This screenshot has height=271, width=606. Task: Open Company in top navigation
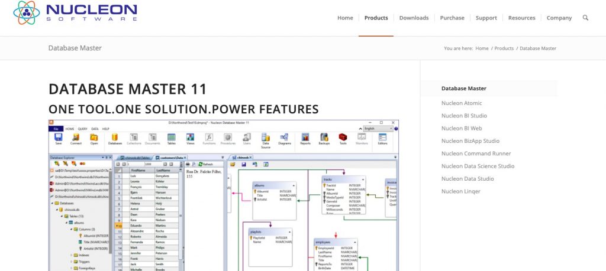point(559,18)
